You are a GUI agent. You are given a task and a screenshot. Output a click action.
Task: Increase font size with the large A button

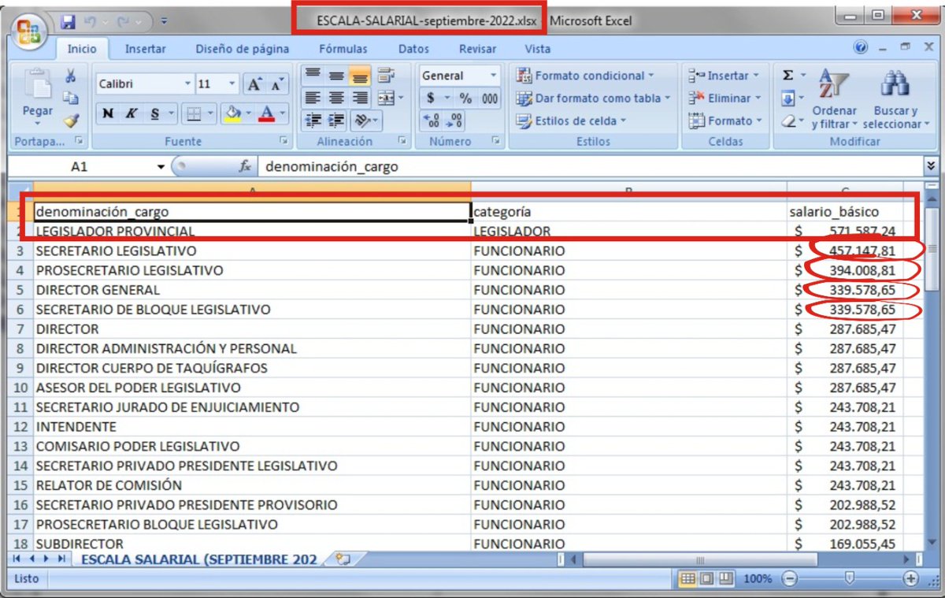tap(254, 84)
